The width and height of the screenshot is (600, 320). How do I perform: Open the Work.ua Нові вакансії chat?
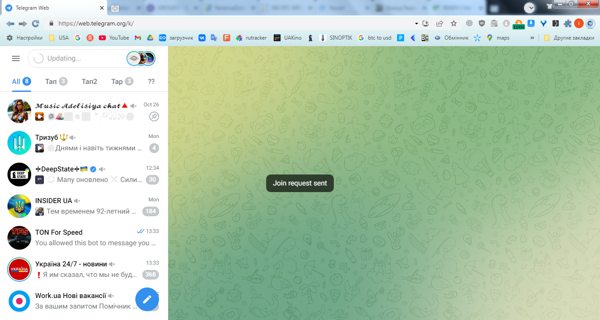[x=84, y=301]
